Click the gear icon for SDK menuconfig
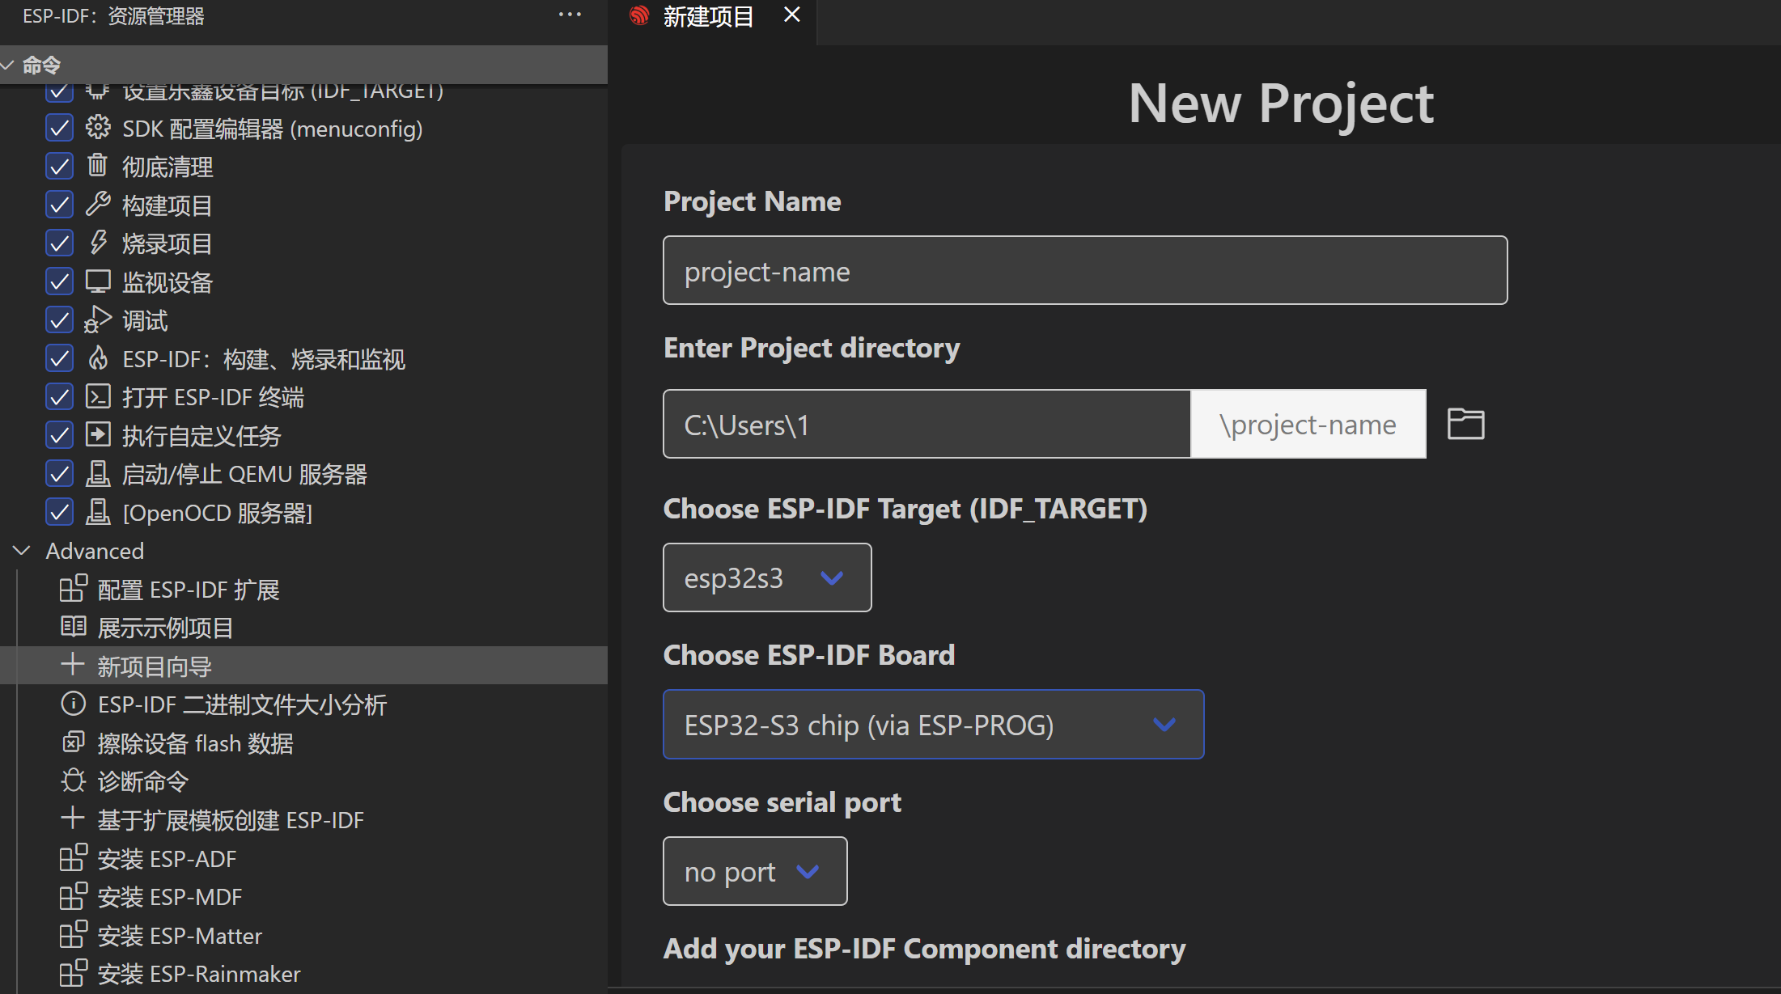This screenshot has width=1781, height=994. 98,128
